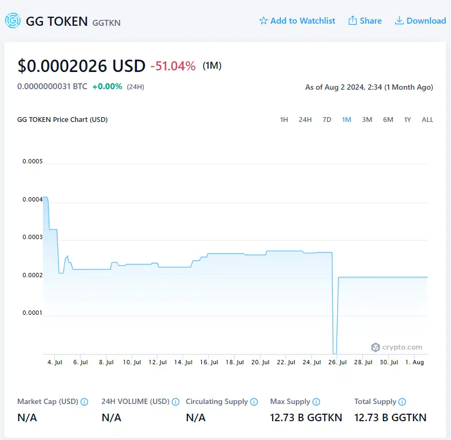451x440 pixels.
Task: Click the Download link
Action: click(x=426, y=20)
